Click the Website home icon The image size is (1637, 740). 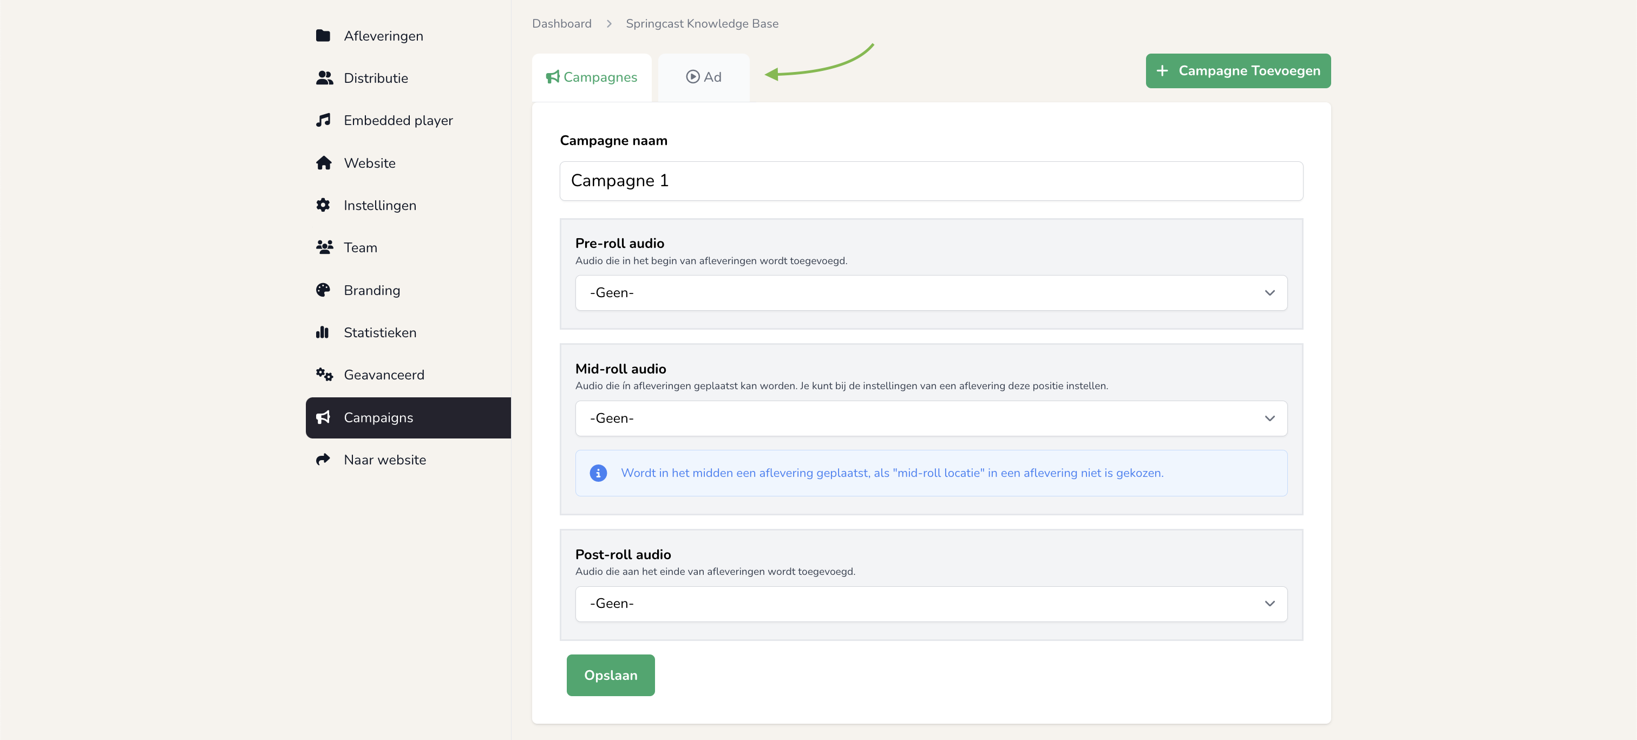coord(324,163)
